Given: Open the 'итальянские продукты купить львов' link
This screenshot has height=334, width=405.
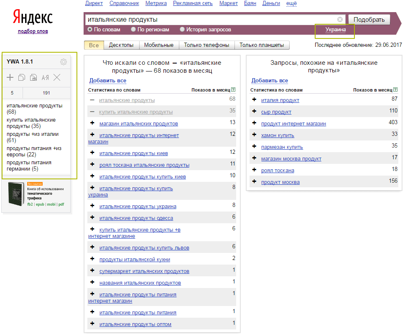Looking at the screenshot, I should click(144, 248).
